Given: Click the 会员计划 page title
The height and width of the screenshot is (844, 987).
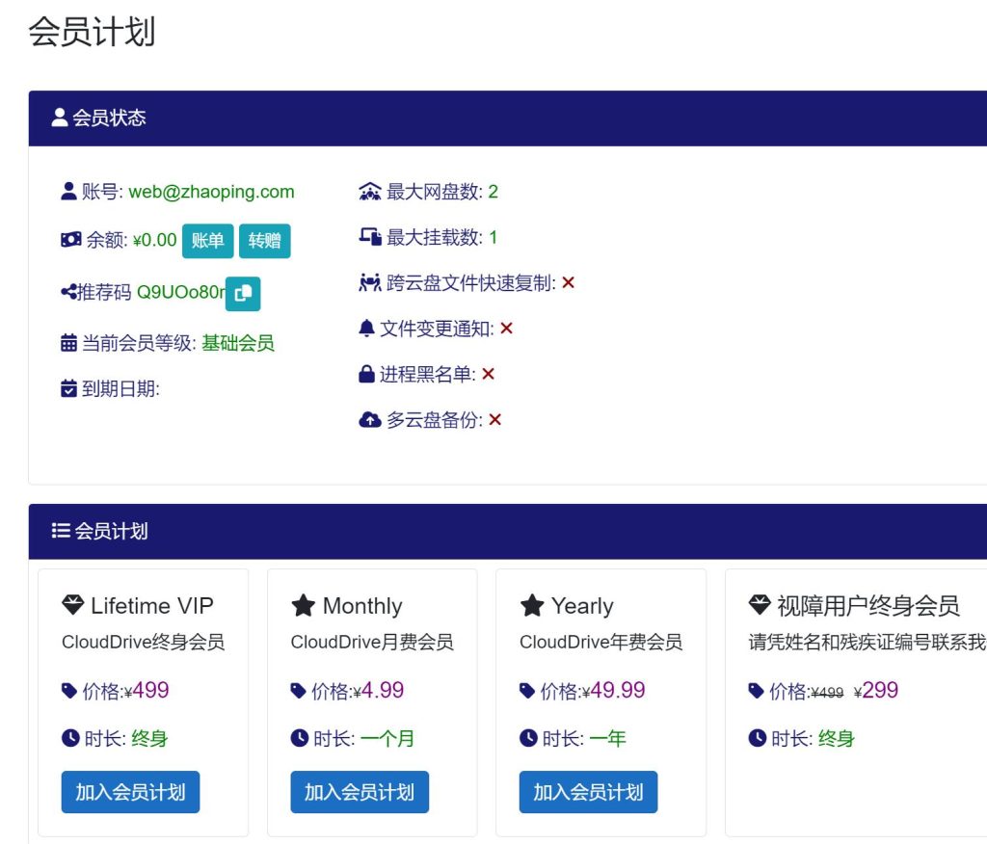Looking at the screenshot, I should click(x=92, y=32).
